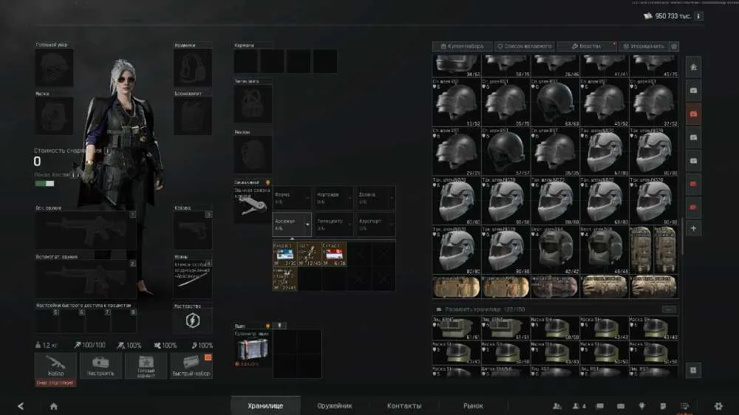Click the Наушники headset slot
The height and width of the screenshot is (415, 739).
point(193,68)
